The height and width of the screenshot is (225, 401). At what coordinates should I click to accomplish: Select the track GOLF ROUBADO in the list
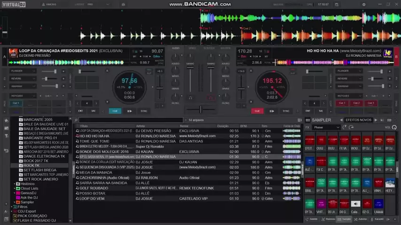click(94, 188)
